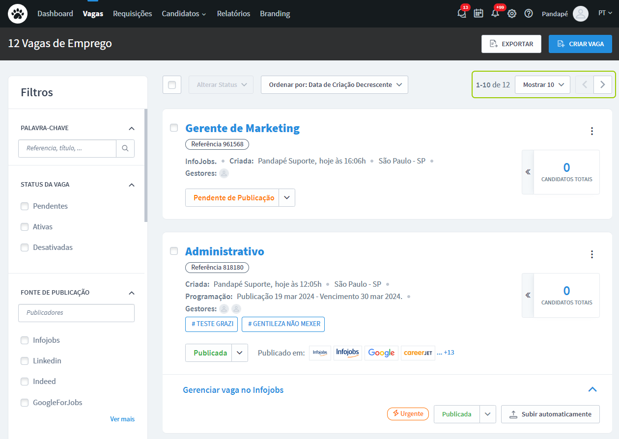
Task: Select the Administrativo job checkbox
Action: tap(174, 251)
